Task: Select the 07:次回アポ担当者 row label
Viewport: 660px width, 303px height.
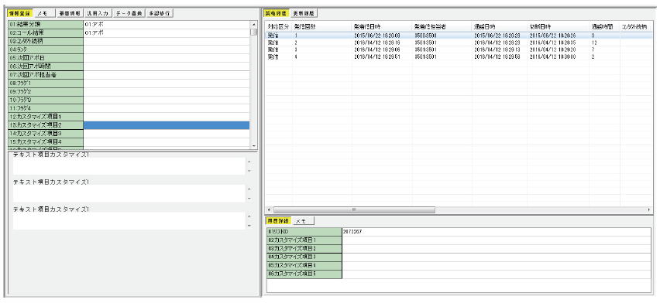Action: pyautogui.click(x=46, y=75)
